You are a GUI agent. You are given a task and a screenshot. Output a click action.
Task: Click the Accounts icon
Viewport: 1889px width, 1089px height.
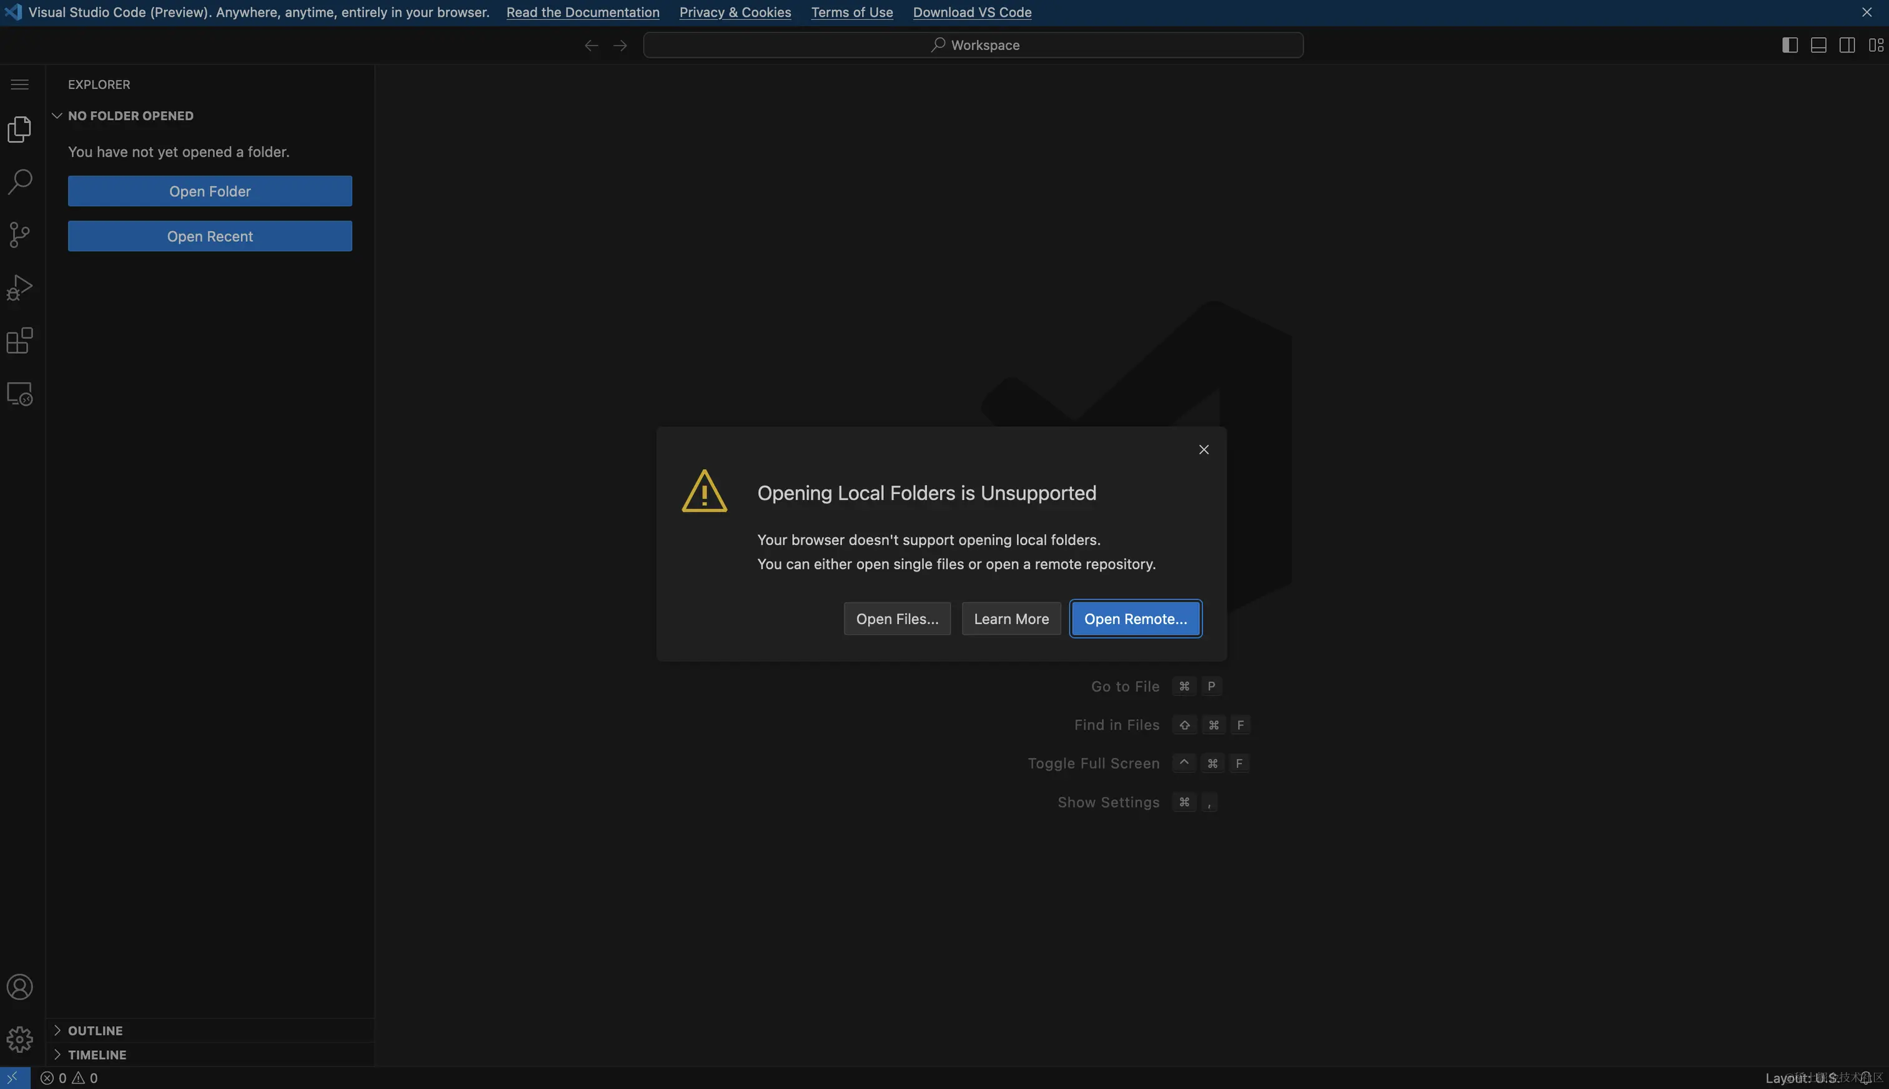[x=20, y=987]
